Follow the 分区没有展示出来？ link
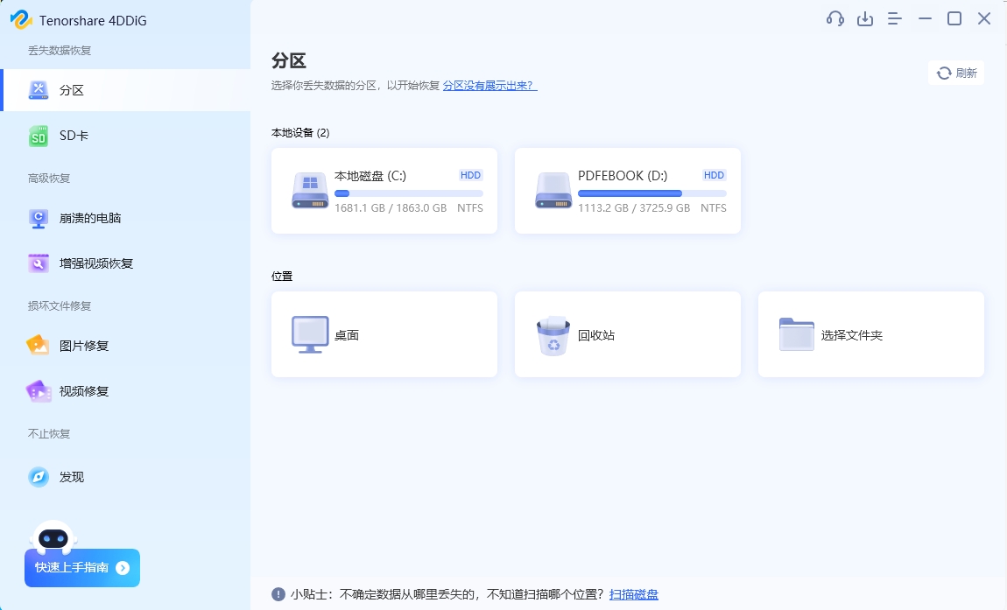This screenshot has width=1007, height=610. coord(490,86)
